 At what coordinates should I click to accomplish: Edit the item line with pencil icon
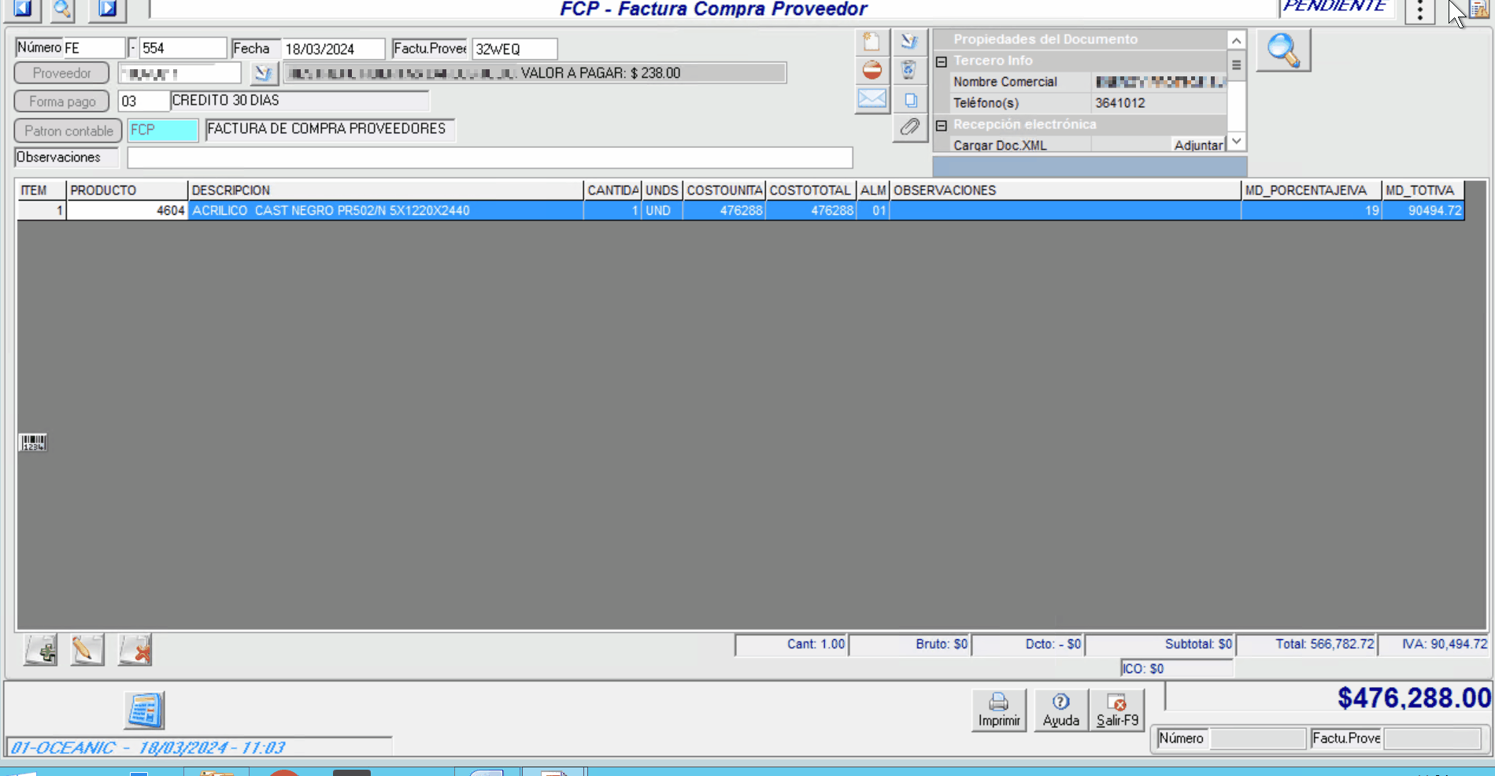[87, 650]
